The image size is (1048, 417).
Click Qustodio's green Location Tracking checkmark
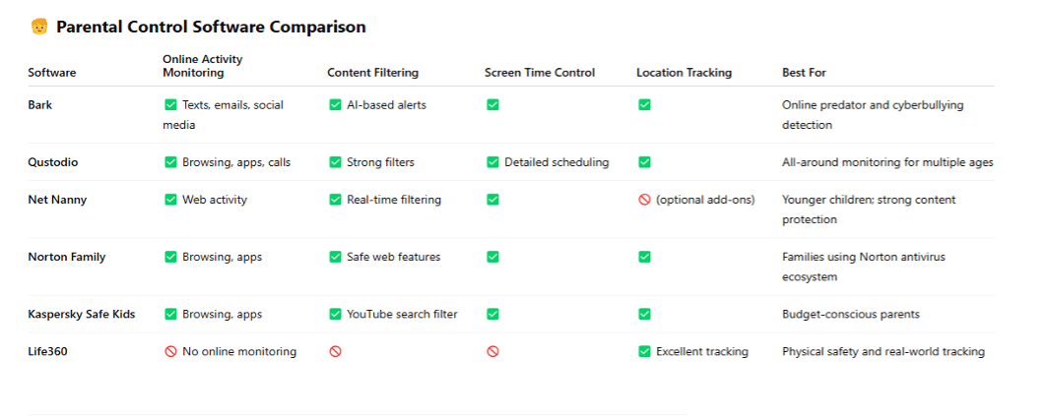tap(644, 162)
